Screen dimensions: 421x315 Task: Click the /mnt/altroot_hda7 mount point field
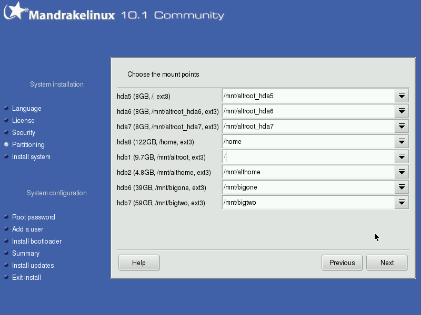pos(308,127)
